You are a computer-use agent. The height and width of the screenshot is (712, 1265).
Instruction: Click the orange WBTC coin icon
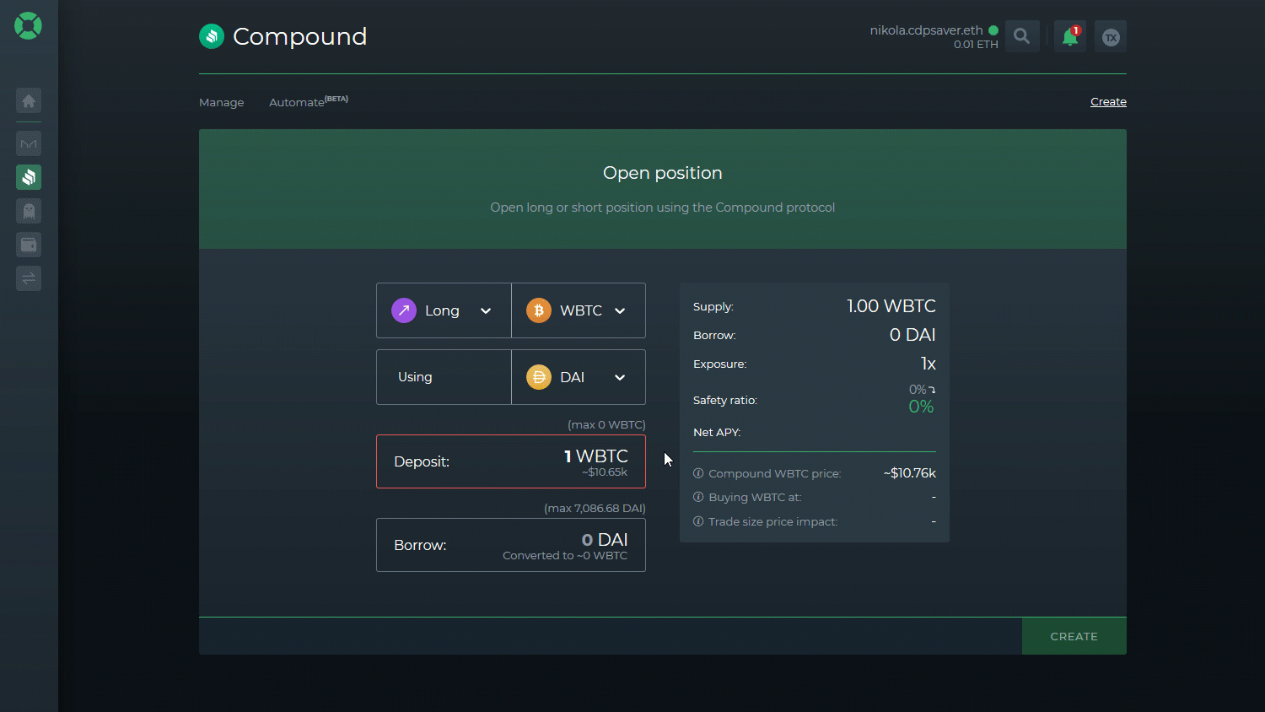tap(539, 310)
